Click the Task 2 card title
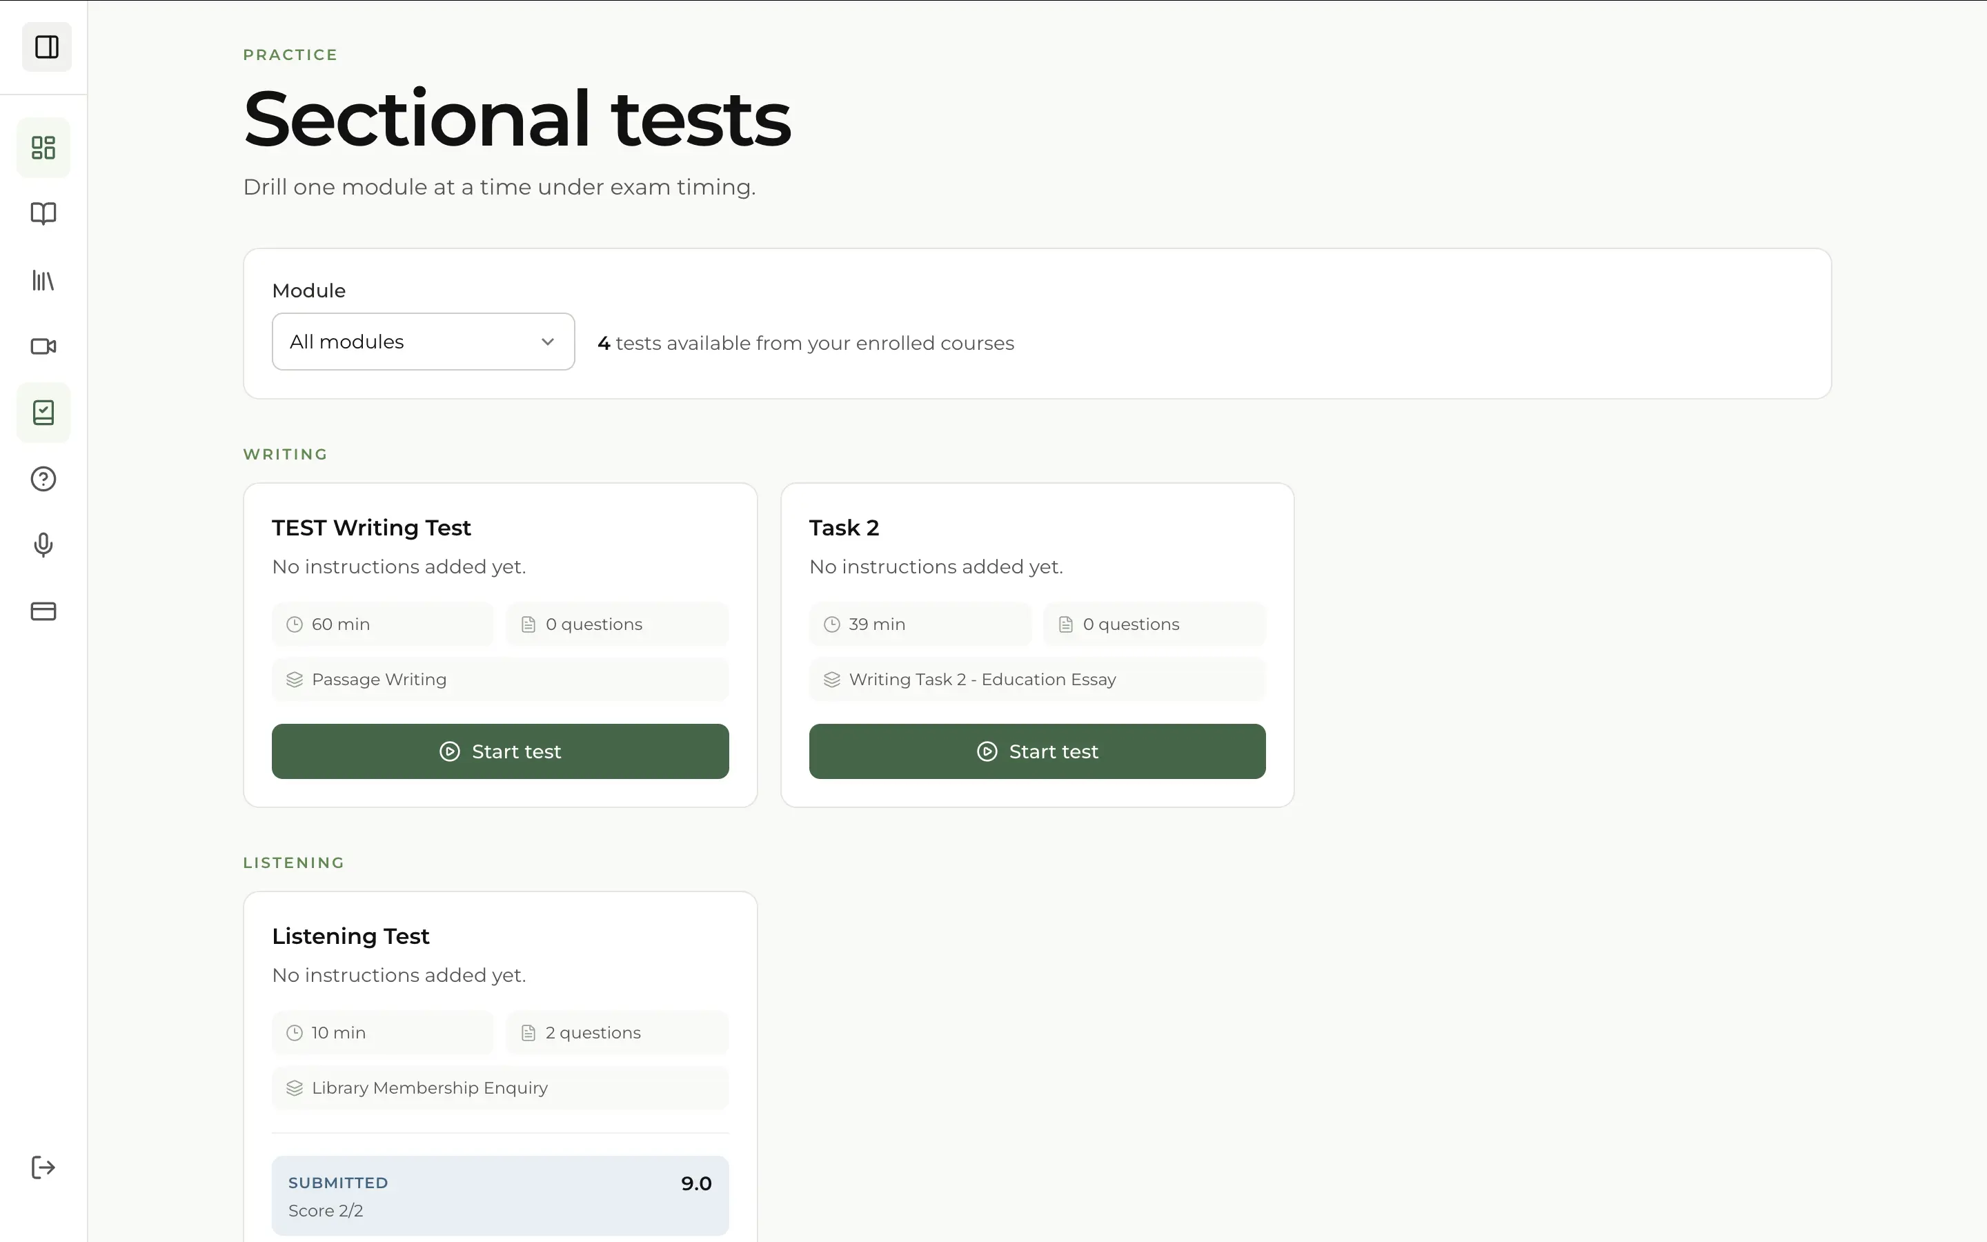This screenshot has height=1242, width=1987. pos(844,527)
